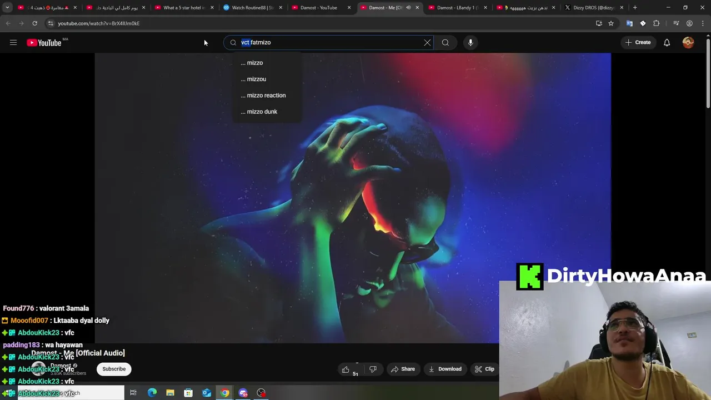This screenshot has height=400, width=711.
Task: Open Task View on the taskbar
Action: (x=133, y=393)
